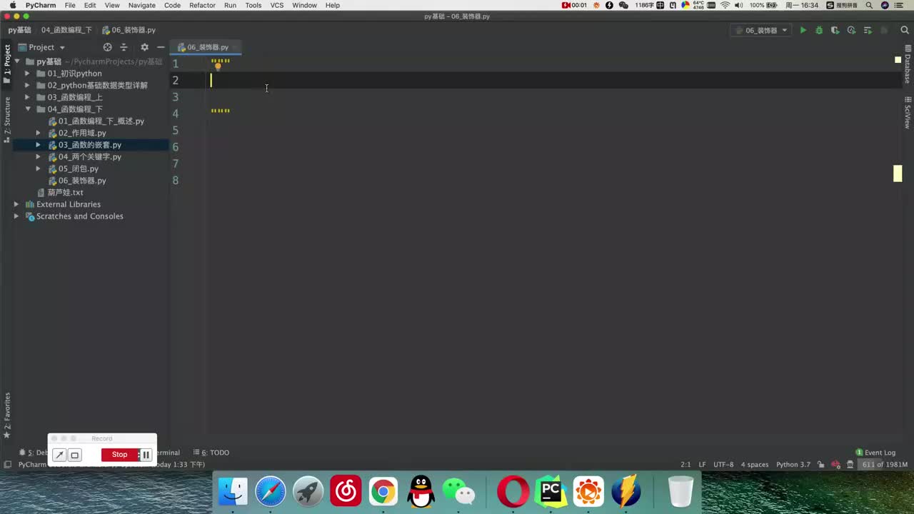Open the concurrency diagram run icon
914x514 pixels.
(868, 30)
